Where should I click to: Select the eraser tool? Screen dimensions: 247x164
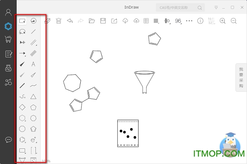(47, 21)
